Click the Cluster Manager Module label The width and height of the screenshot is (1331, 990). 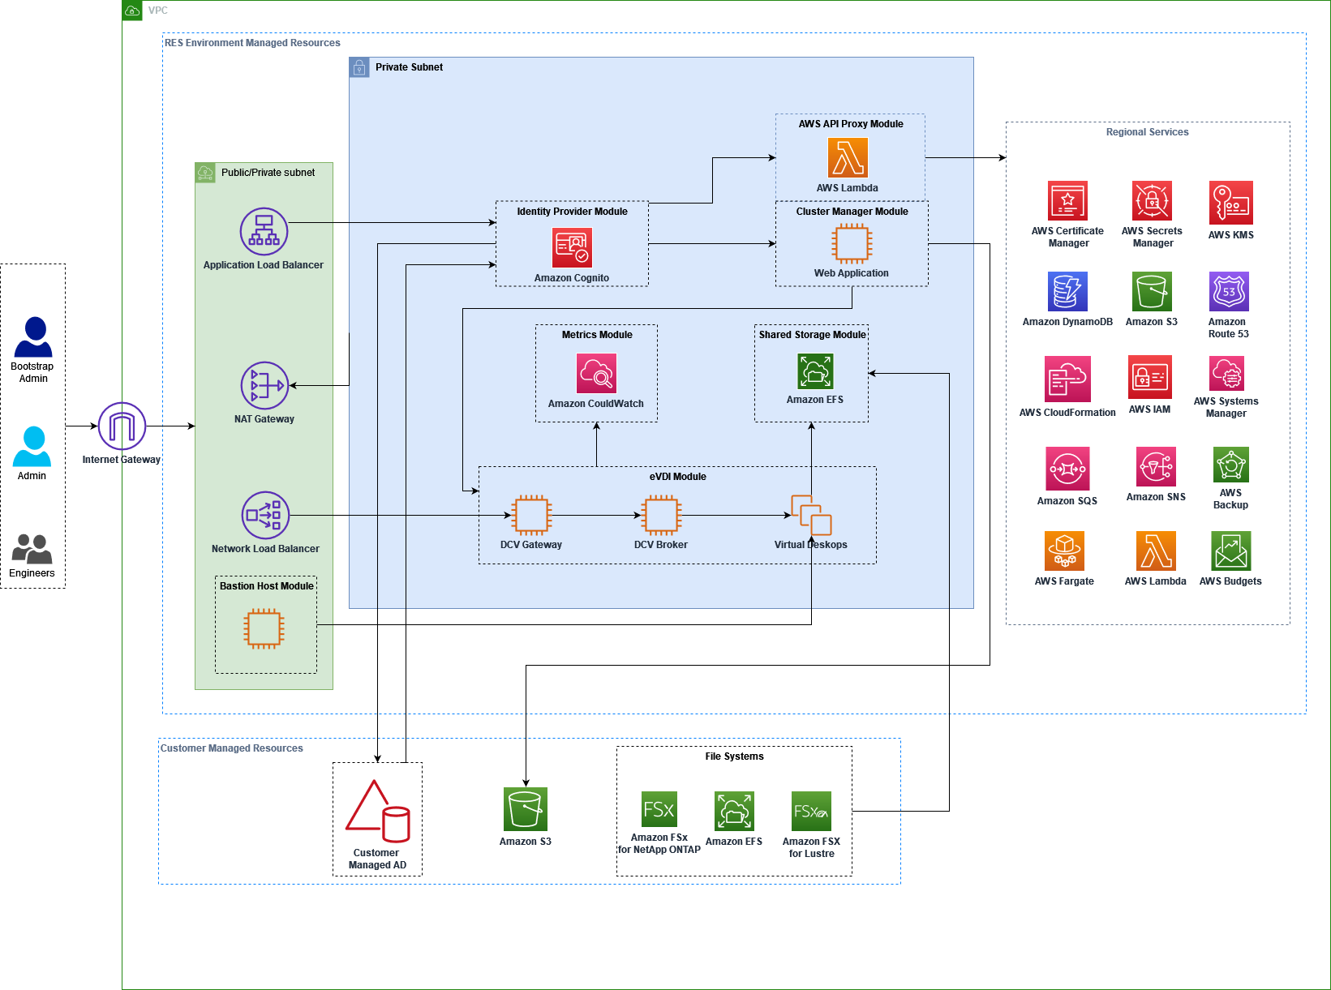[x=851, y=211]
